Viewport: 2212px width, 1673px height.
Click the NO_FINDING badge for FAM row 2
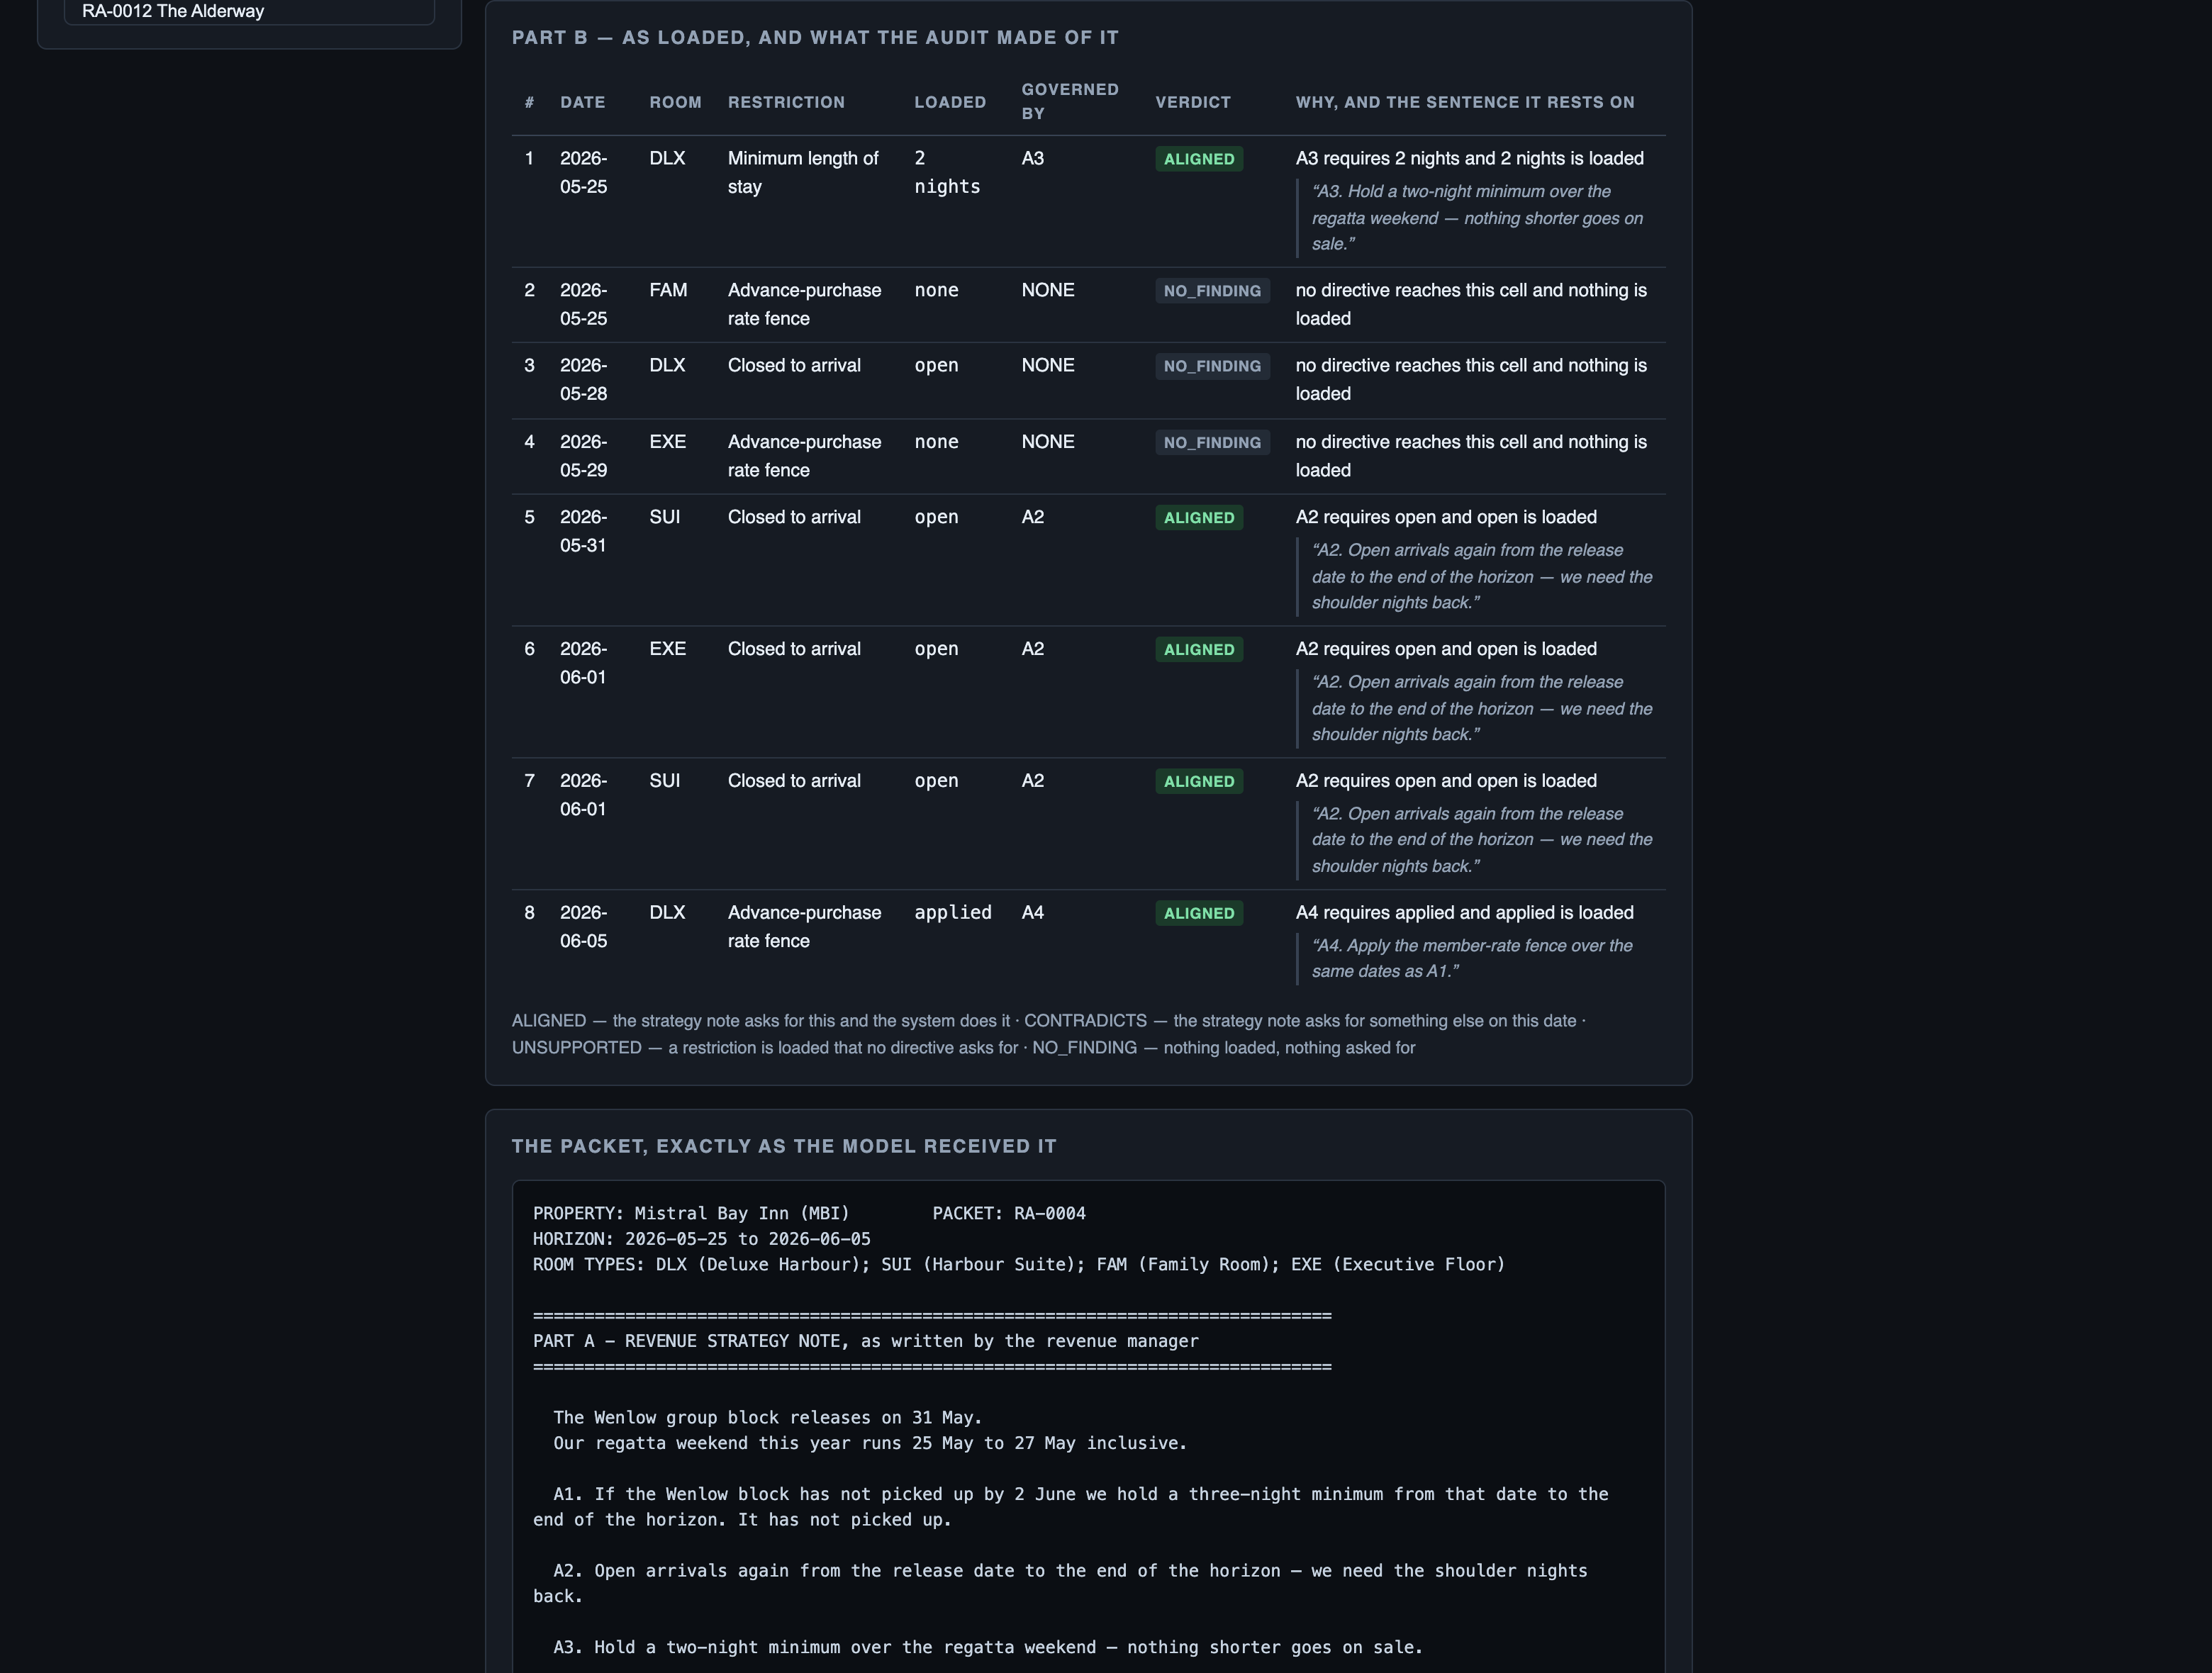click(x=1212, y=291)
